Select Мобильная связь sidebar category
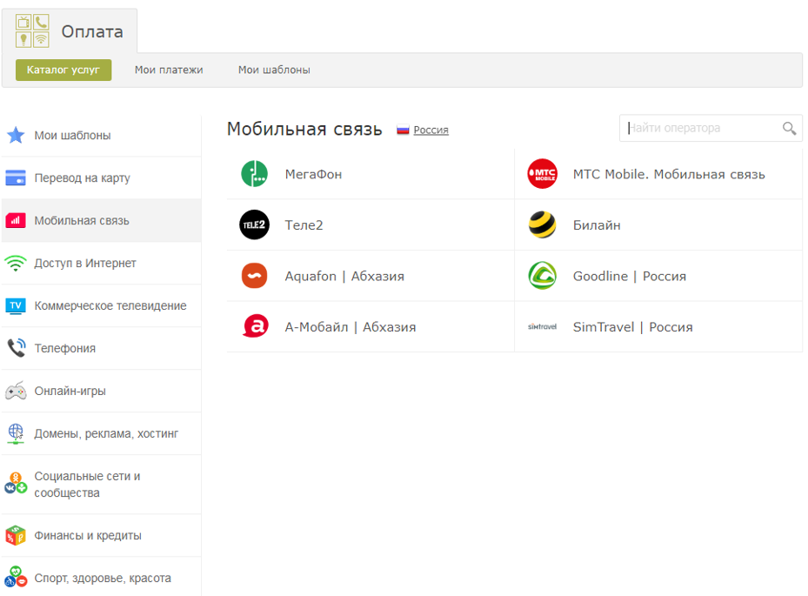Screen dimensions: 808x596 point(102,221)
